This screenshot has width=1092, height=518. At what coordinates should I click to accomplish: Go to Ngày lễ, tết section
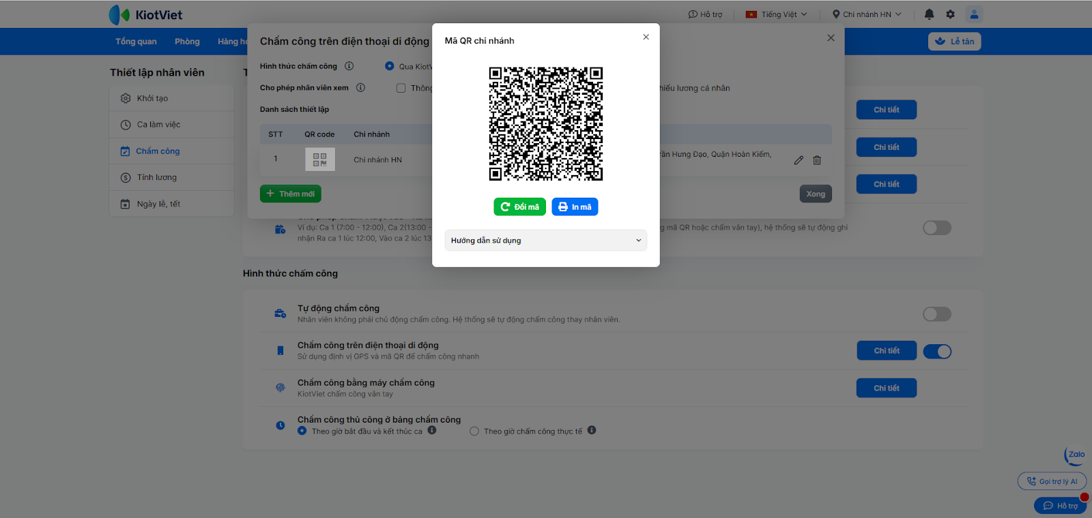coord(171,204)
